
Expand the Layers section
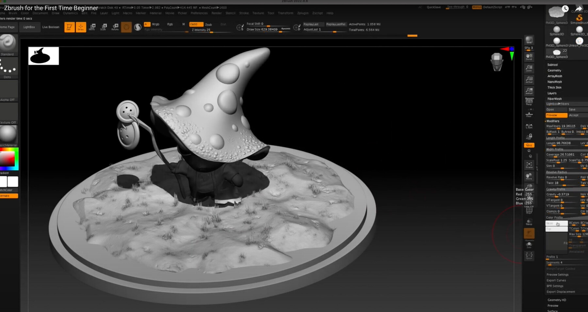[x=552, y=93]
